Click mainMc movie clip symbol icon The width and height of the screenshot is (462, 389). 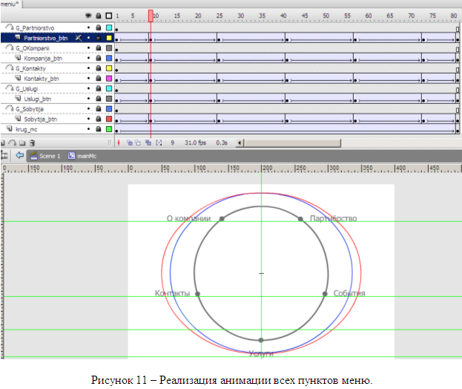[71, 156]
